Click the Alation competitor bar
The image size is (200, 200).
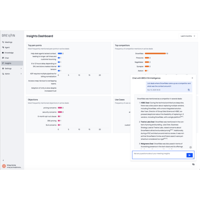coord(146,71)
